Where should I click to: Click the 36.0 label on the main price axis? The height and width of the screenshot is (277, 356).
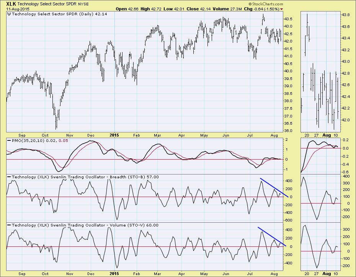[x=288, y=131]
